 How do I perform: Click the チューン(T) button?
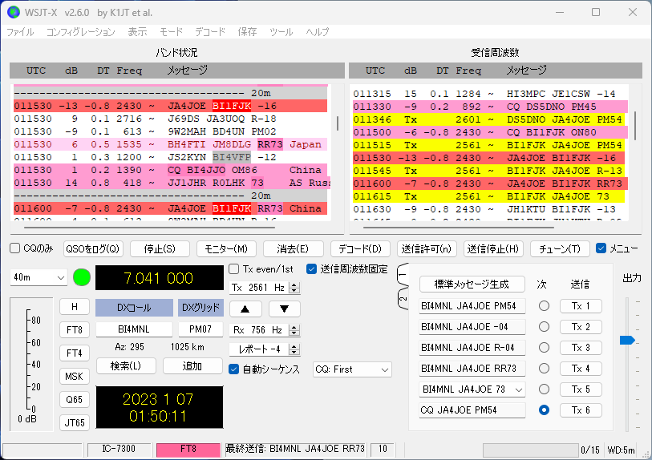click(x=560, y=249)
